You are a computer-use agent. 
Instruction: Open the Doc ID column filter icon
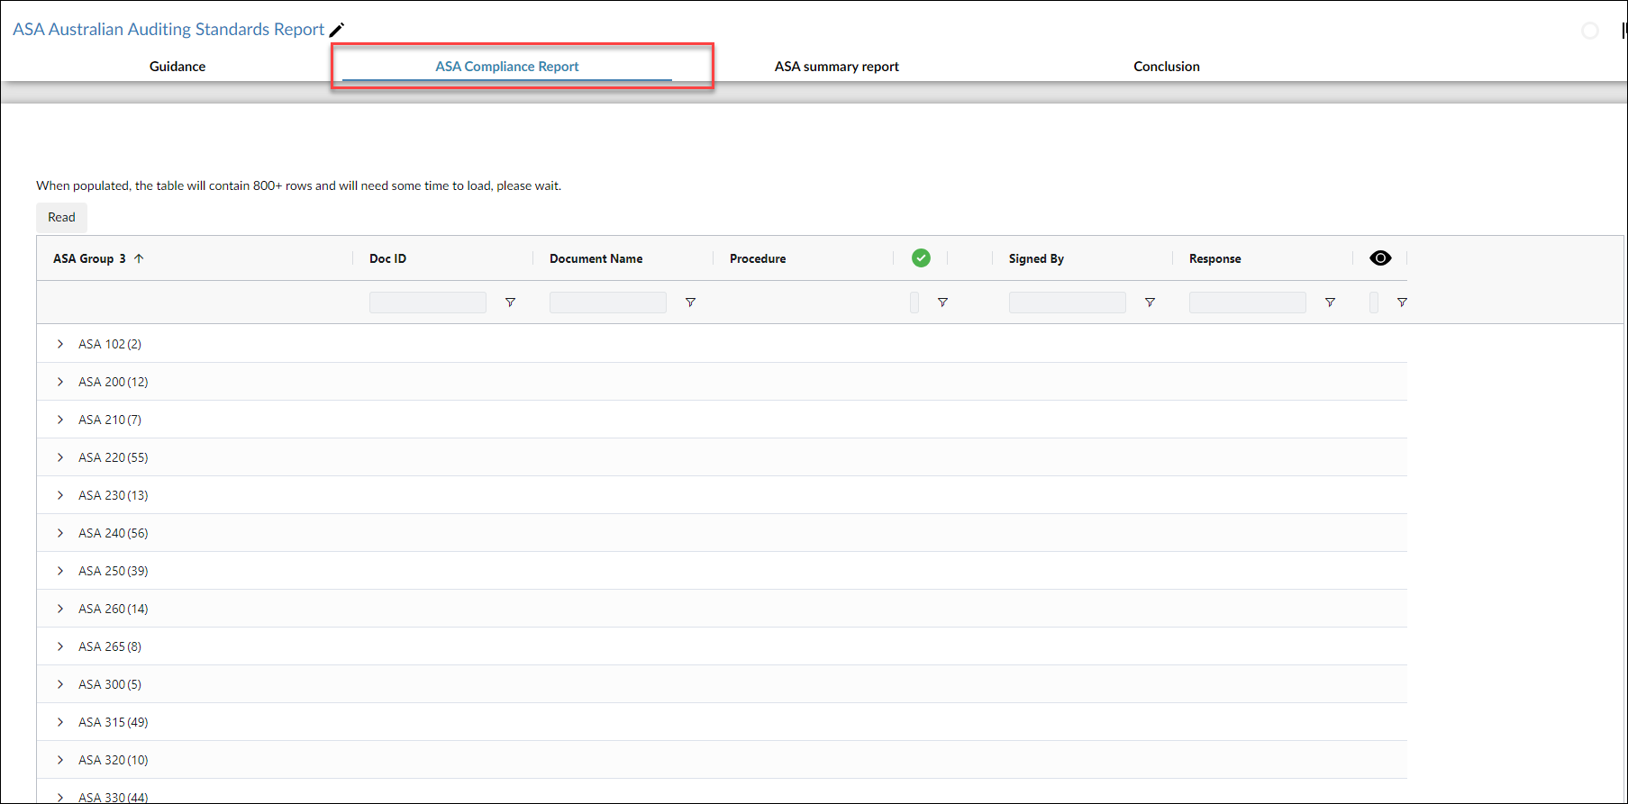tap(510, 303)
